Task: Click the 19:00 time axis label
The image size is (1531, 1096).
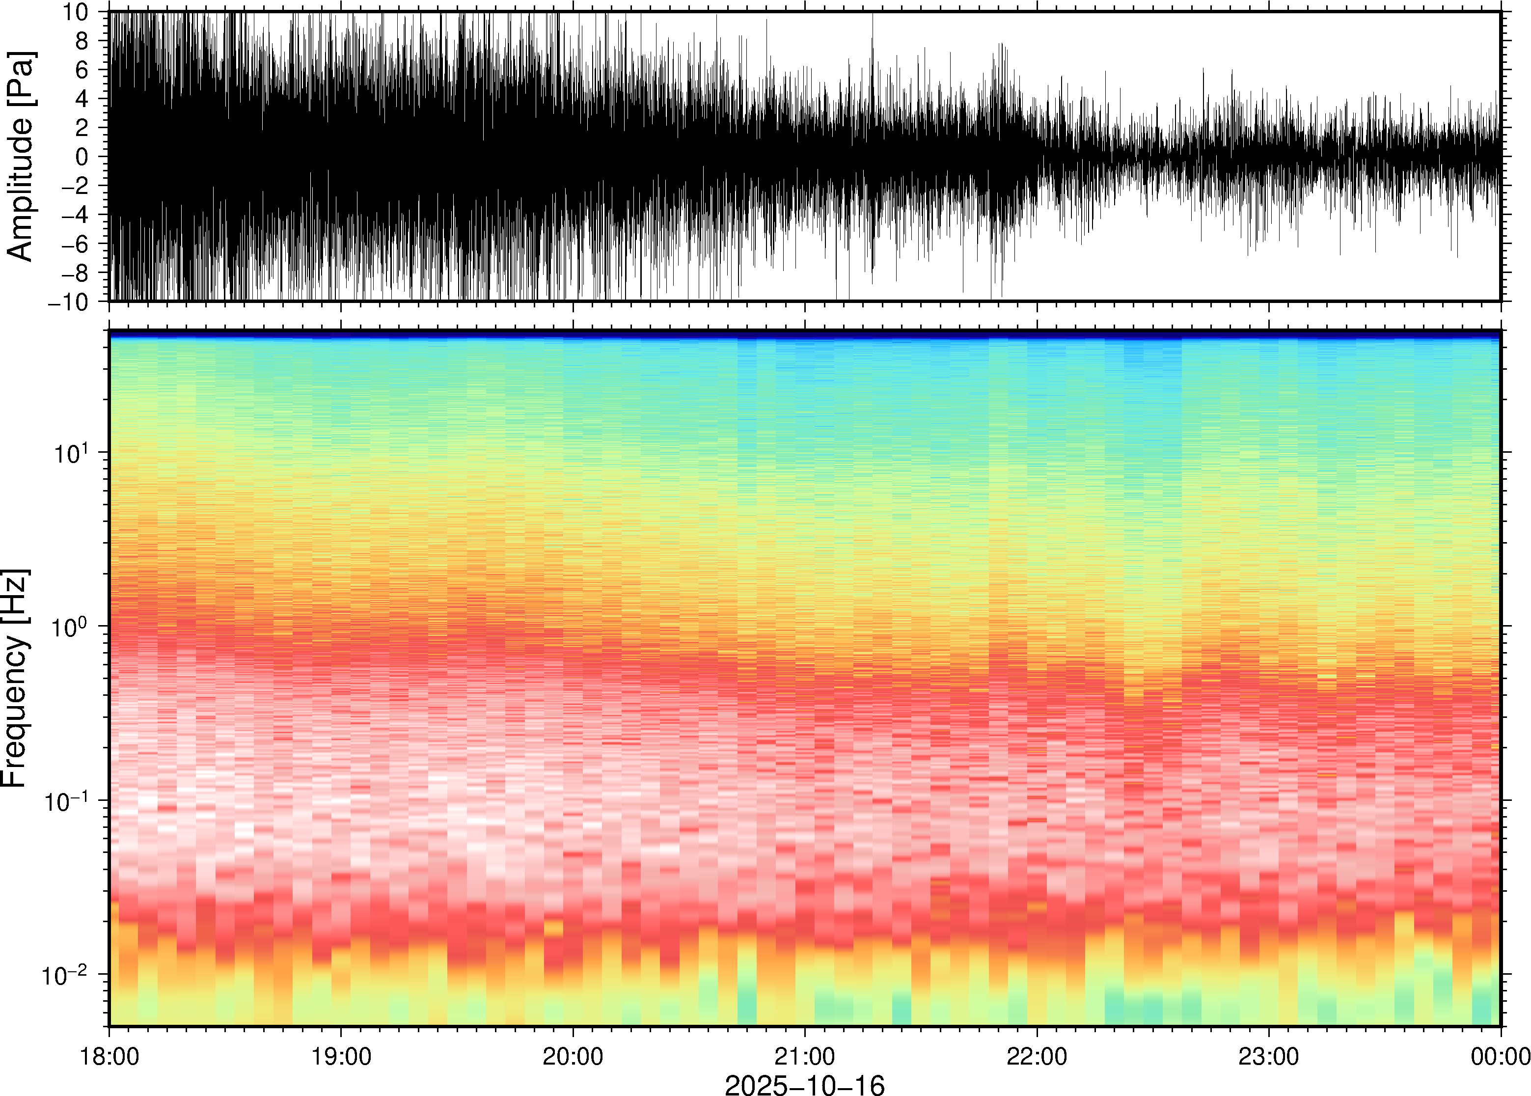Action: [x=341, y=1056]
